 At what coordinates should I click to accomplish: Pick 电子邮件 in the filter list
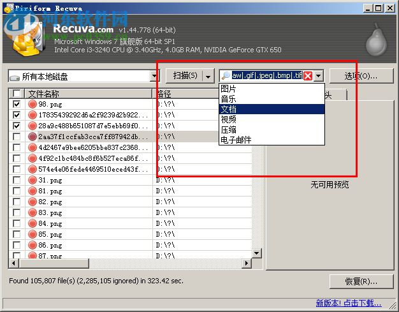(x=272, y=140)
